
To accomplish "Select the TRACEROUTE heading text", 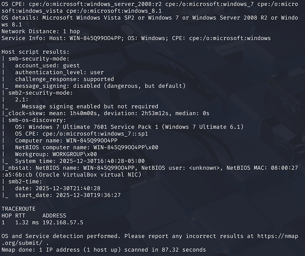I will point(18,209).
